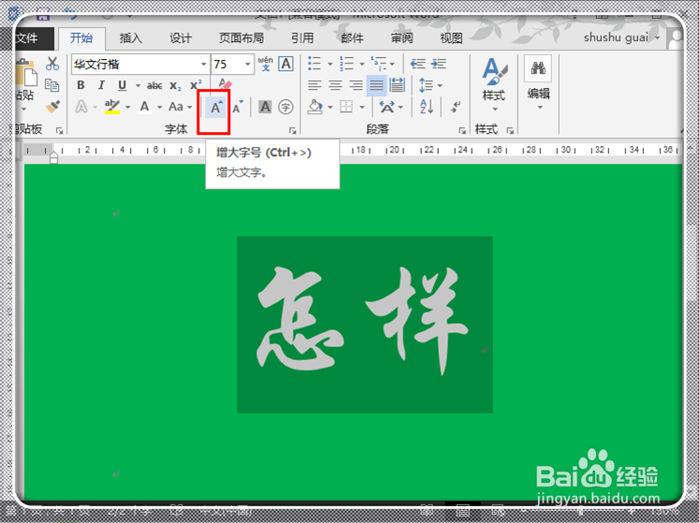The width and height of the screenshot is (699, 523).
Task: Apply bullet list formatting
Action: 314,64
